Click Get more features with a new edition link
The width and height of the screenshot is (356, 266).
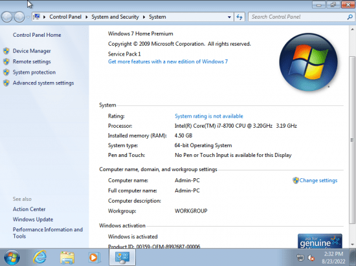[x=168, y=61]
